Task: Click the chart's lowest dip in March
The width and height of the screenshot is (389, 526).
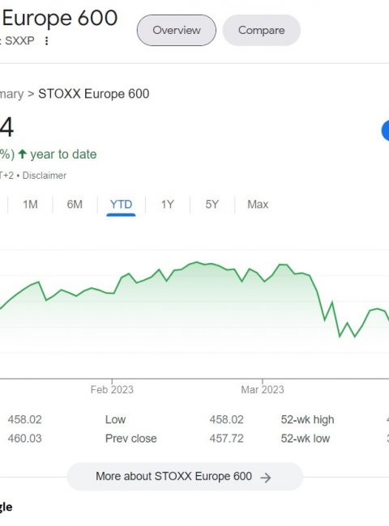Action: tap(340, 336)
